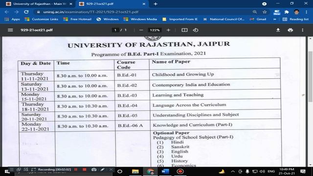Open the Gmail bookmark
Image resolution: width=313 pixels, height=176 pixels.
tap(258, 19)
